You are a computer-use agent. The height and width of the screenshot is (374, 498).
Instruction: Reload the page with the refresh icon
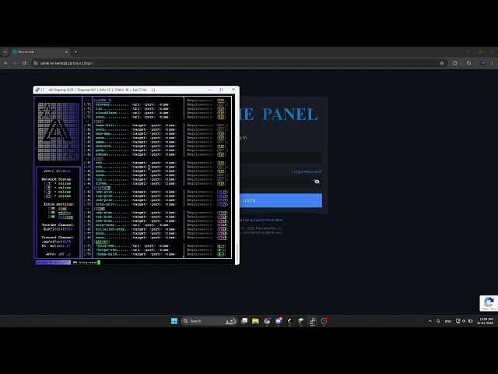pos(24,63)
